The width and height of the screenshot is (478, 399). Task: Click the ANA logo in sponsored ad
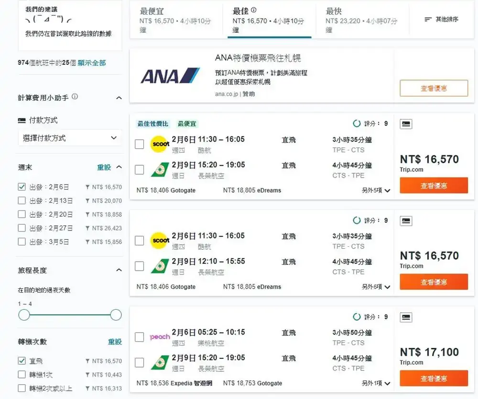point(170,76)
